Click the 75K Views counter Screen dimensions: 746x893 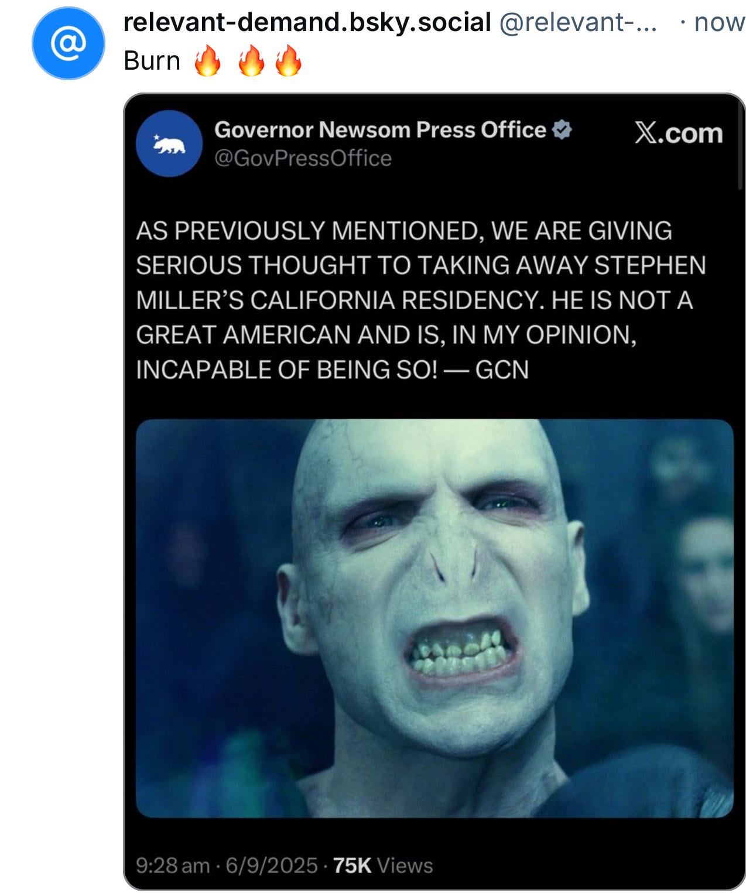click(384, 865)
